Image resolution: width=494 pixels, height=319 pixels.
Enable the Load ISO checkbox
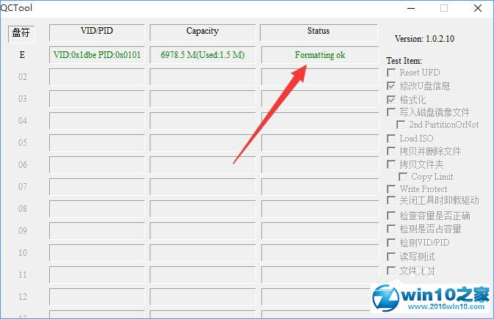coord(391,139)
